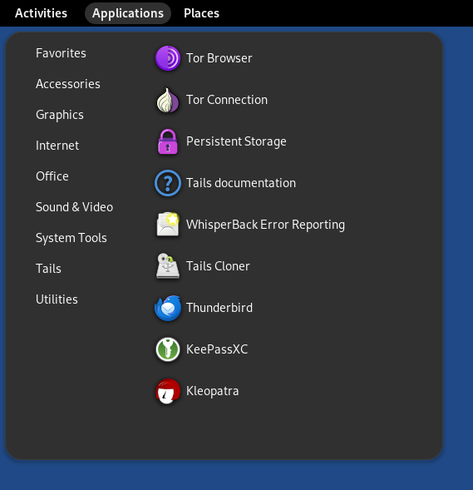Viewport: 473px width, 490px height.
Task: Open the KeePassXC green key icon
Action: tap(168, 349)
